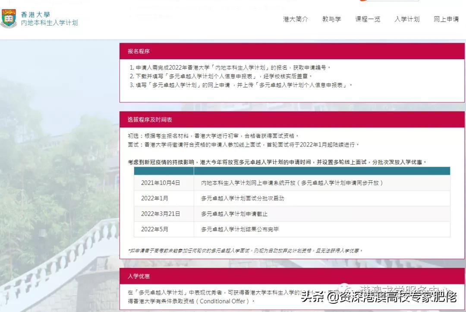The width and height of the screenshot is (466, 312).
Task: Open 教与学 menu item
Action: coord(331,19)
